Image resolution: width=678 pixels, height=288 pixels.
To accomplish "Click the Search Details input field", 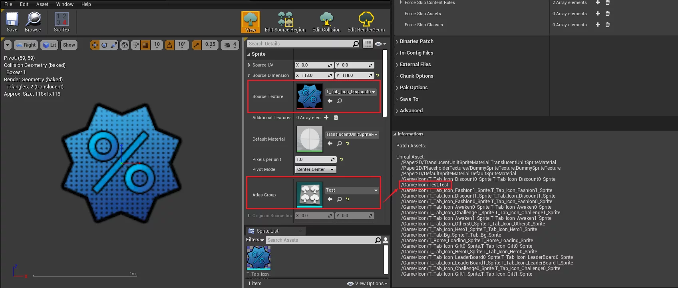I will (x=300, y=44).
